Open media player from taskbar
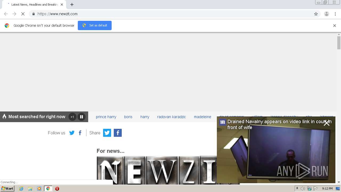This screenshot has height=192, width=341. click(x=39, y=189)
